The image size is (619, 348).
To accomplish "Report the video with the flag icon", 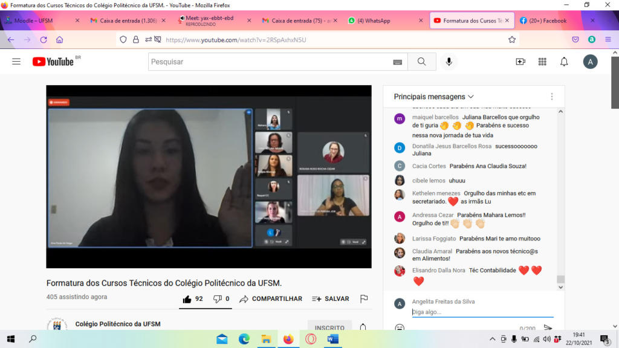I will [x=364, y=298].
